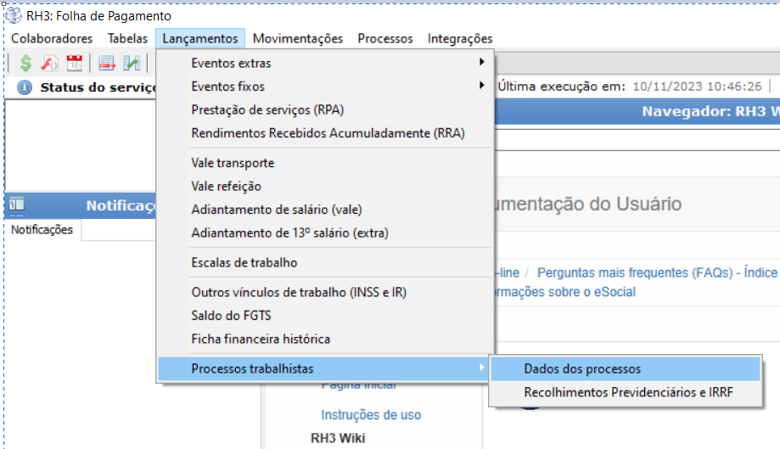Open Saldo do FGTS entry
The width and height of the screenshot is (780, 449).
(x=232, y=316)
